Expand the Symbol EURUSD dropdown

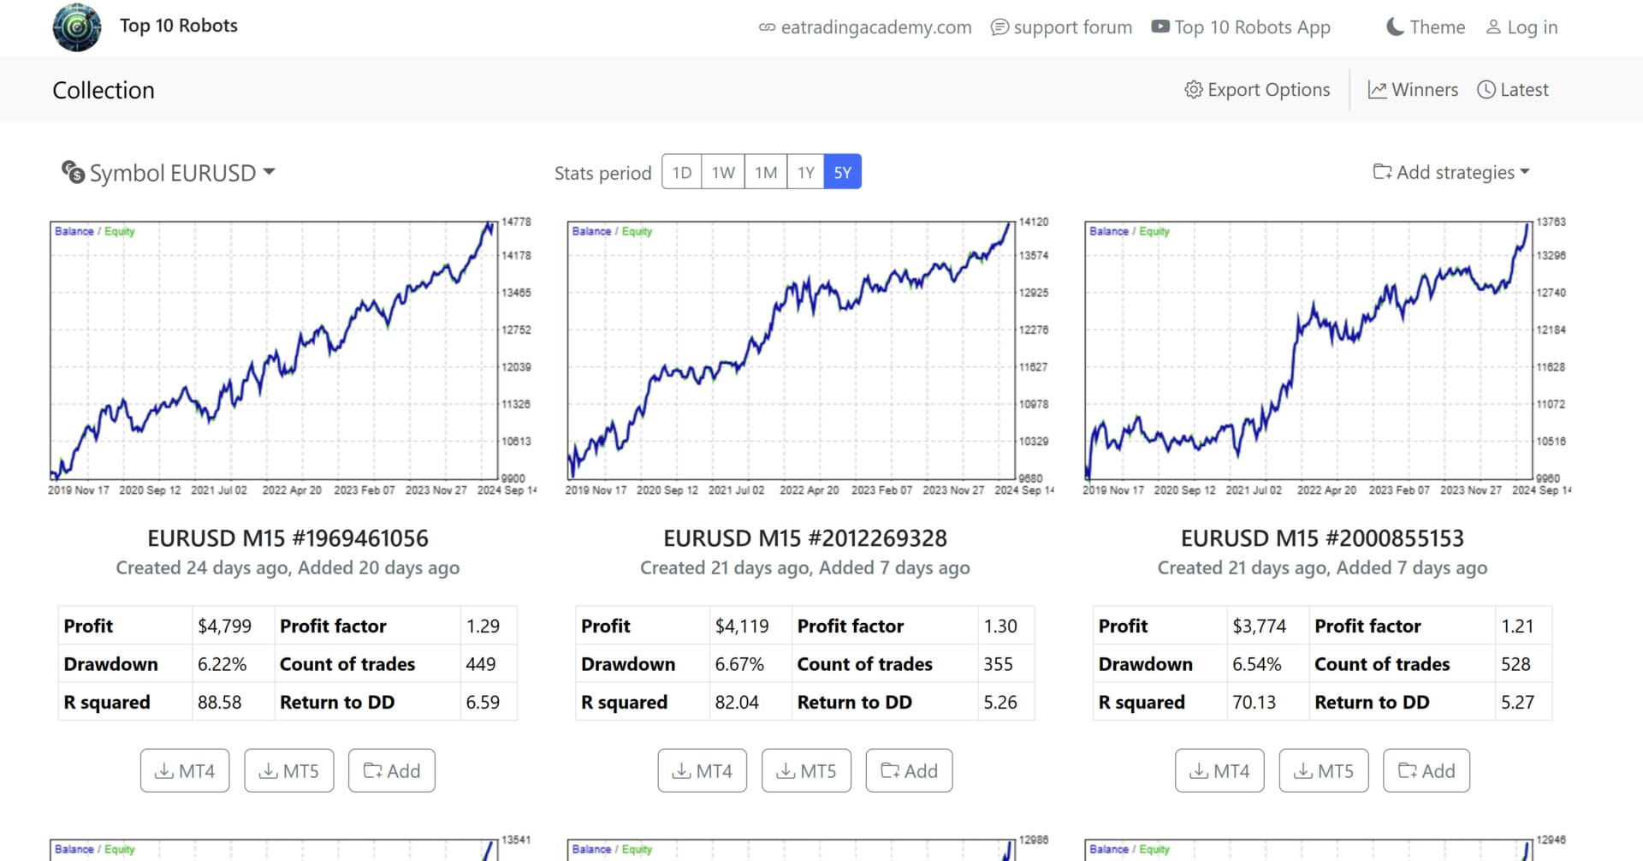point(169,173)
